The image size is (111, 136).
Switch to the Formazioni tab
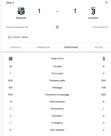(43, 47)
